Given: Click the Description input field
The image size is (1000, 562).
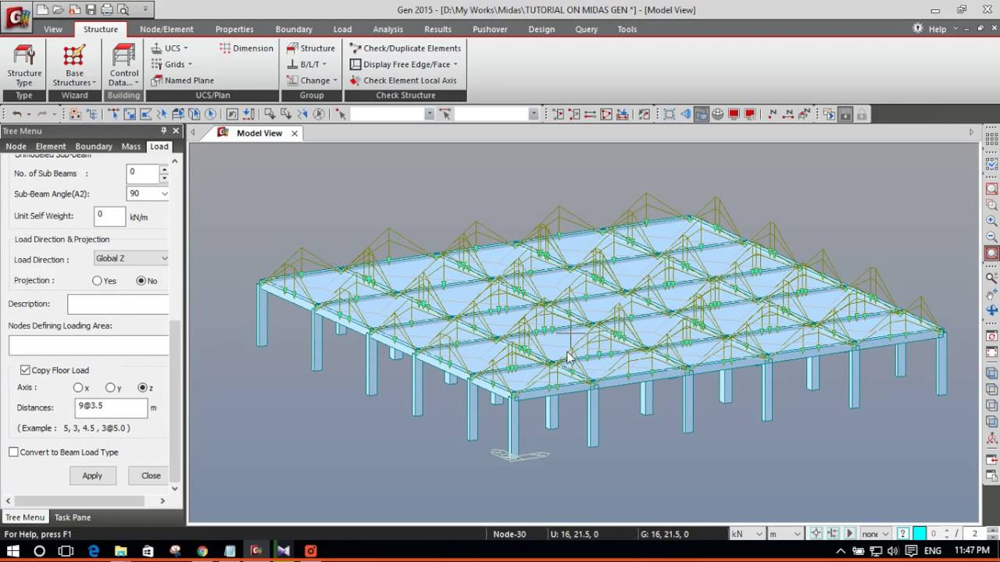Looking at the screenshot, I should point(118,304).
